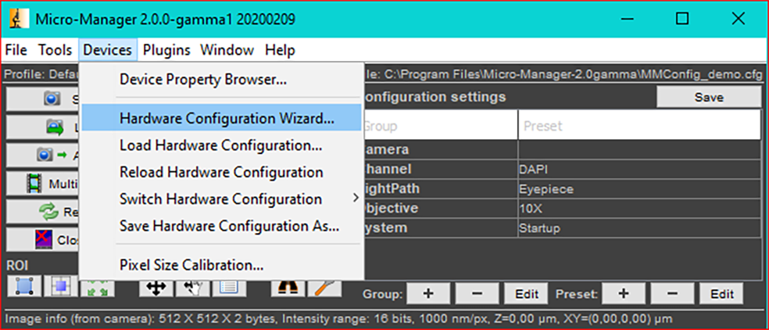Click the Close All button with red X
Image resolution: width=769 pixels, height=330 pixels.
(x=43, y=240)
